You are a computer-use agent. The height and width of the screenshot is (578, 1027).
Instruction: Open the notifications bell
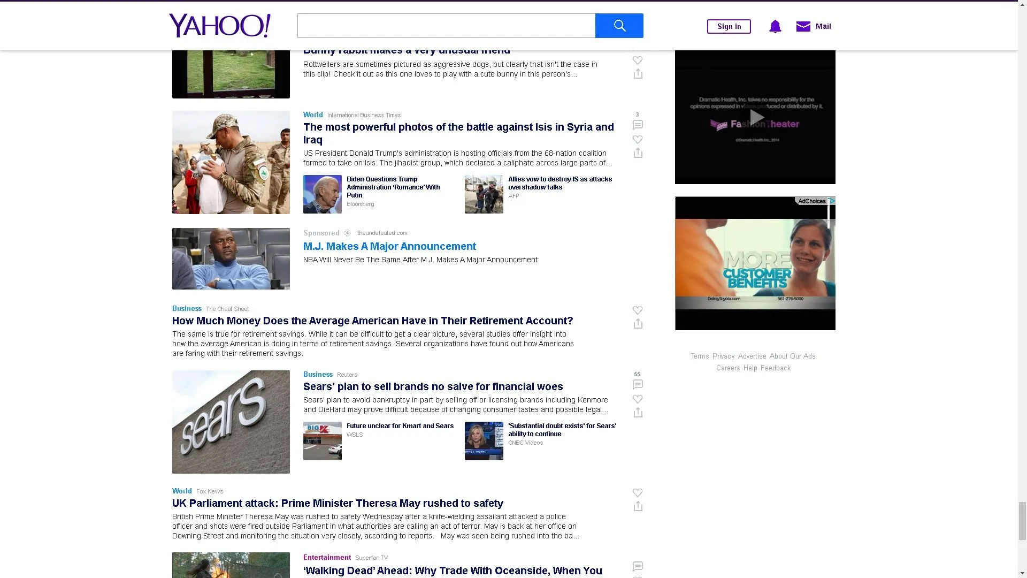tap(775, 26)
